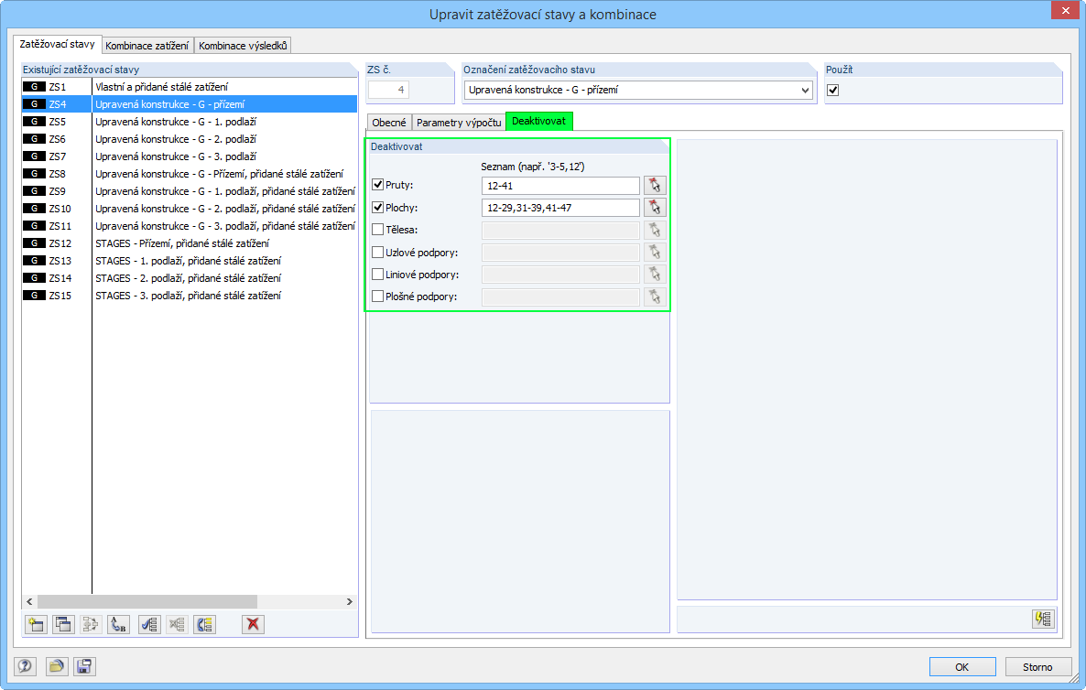Select ZS12 STAGES - Přízemí row

point(190,243)
